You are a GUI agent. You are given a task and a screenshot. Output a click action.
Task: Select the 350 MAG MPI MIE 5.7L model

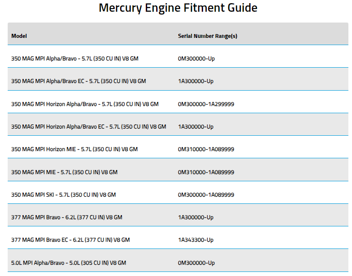(65, 172)
